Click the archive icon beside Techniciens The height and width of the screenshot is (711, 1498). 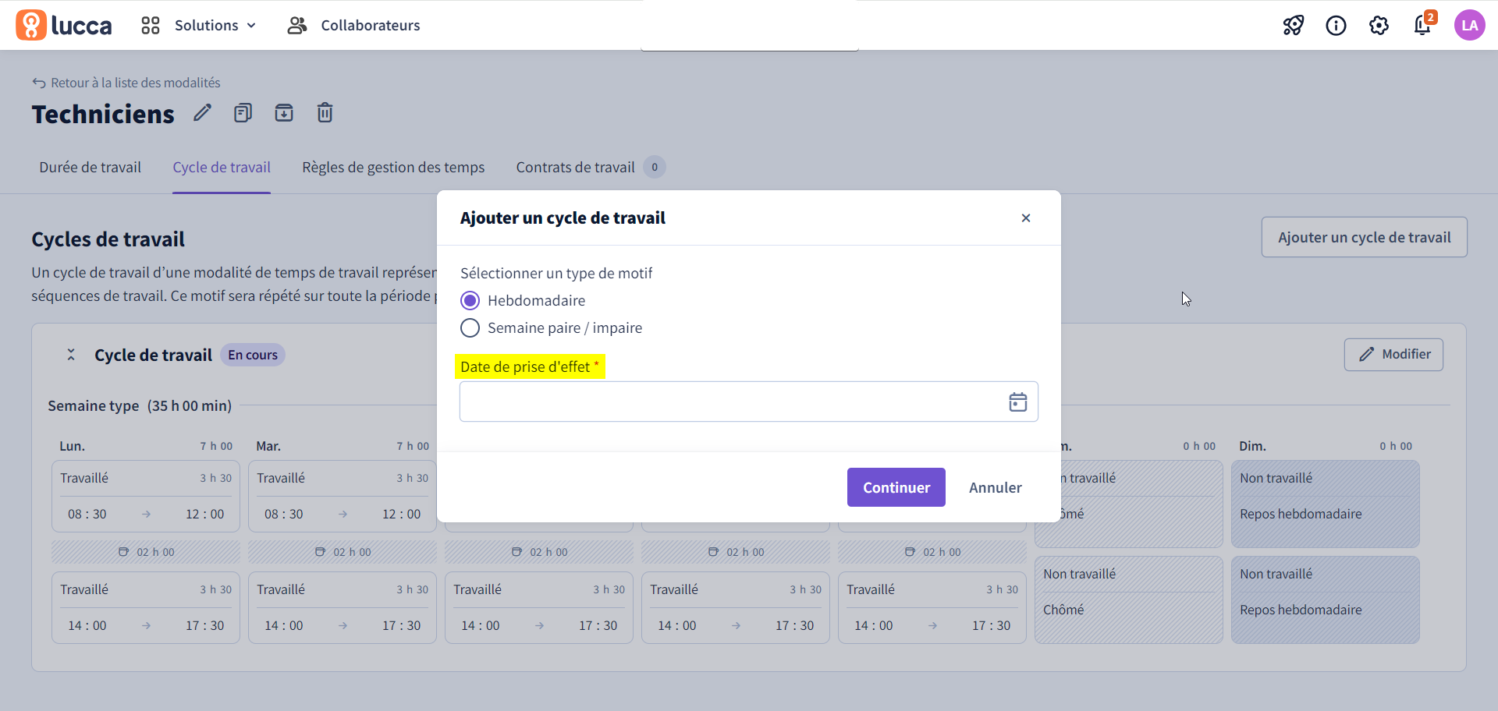coord(284,113)
